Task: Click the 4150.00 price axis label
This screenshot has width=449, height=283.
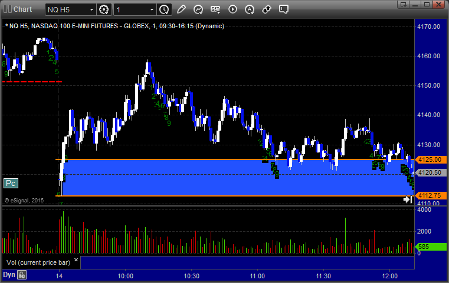Action: (x=428, y=85)
